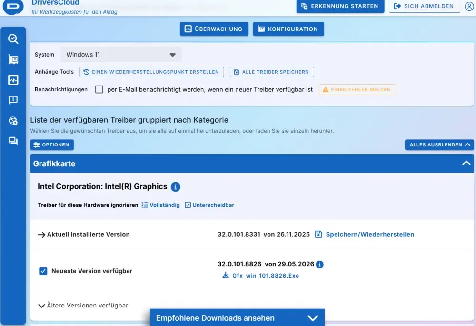476x326 pixels.
Task: Download Gfx_win_101.8826.Exe file link
Action: click(x=266, y=276)
